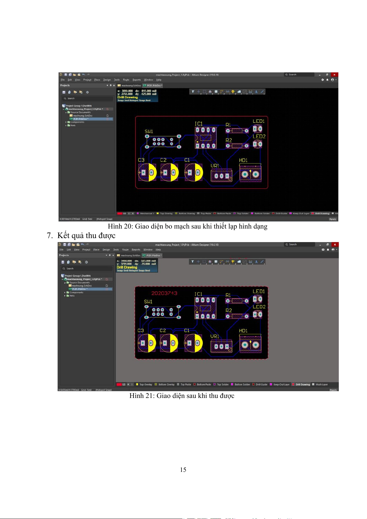Click the undo arrow in upper title bar
Image resolution: width=367 pixels, height=519 pixels.
click(84, 75)
